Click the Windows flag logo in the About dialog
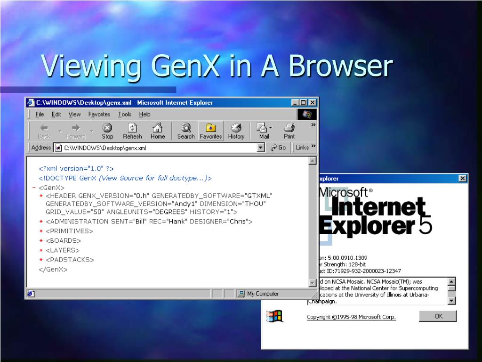This screenshot has width=482, height=362. coord(274,316)
